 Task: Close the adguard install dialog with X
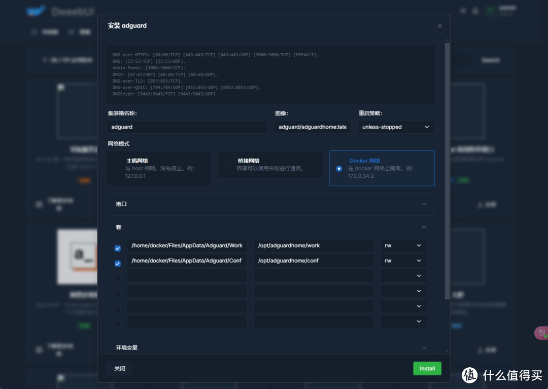point(439,26)
